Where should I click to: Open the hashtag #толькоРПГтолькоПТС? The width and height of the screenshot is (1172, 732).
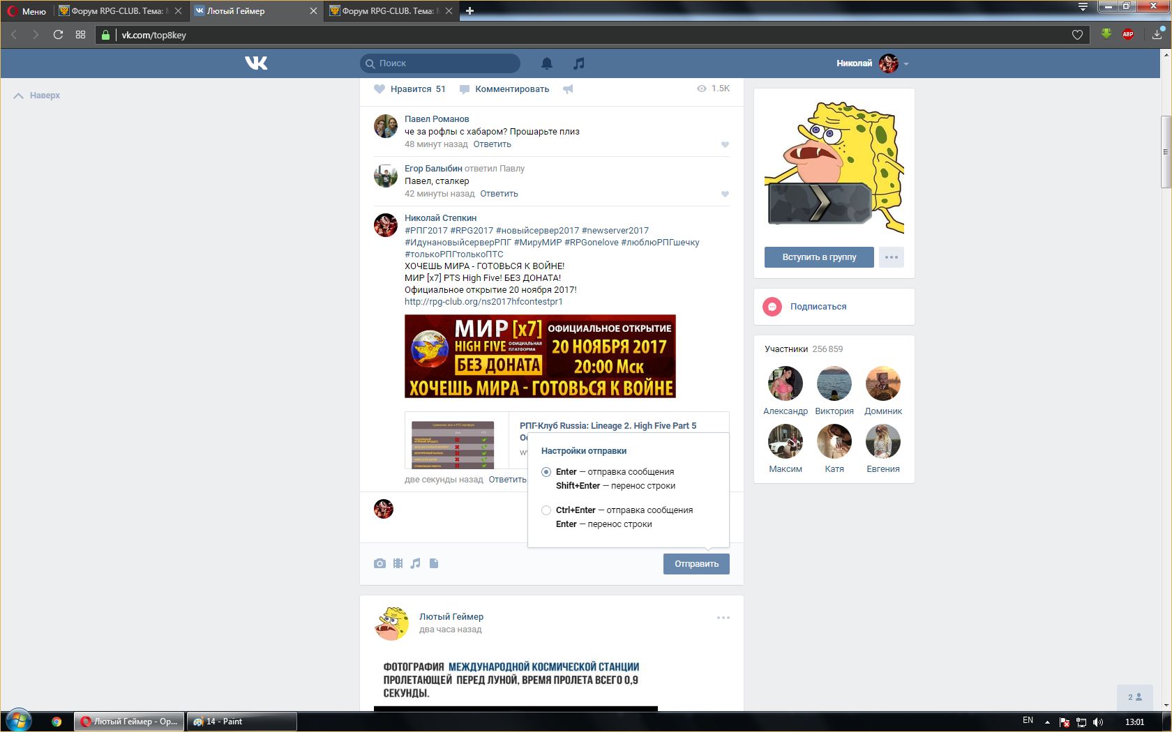coord(453,254)
